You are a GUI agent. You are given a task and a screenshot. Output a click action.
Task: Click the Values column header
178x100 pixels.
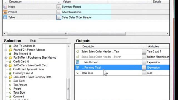pyautogui.click(x=67, y=2)
